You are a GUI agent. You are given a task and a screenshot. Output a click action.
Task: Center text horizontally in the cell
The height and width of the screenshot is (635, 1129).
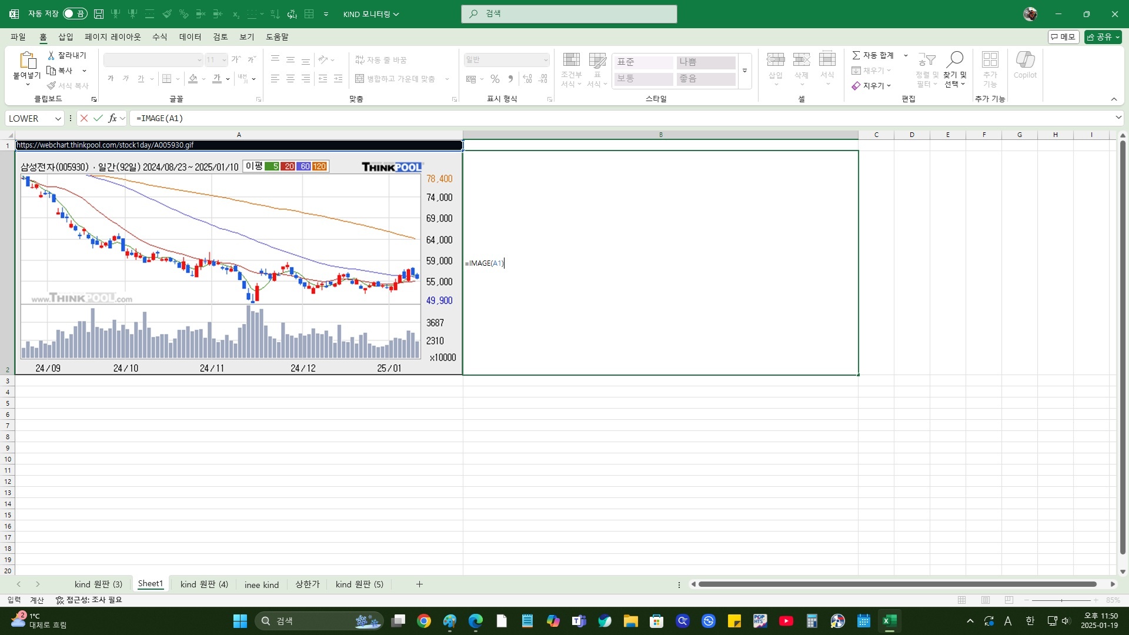tap(290, 79)
